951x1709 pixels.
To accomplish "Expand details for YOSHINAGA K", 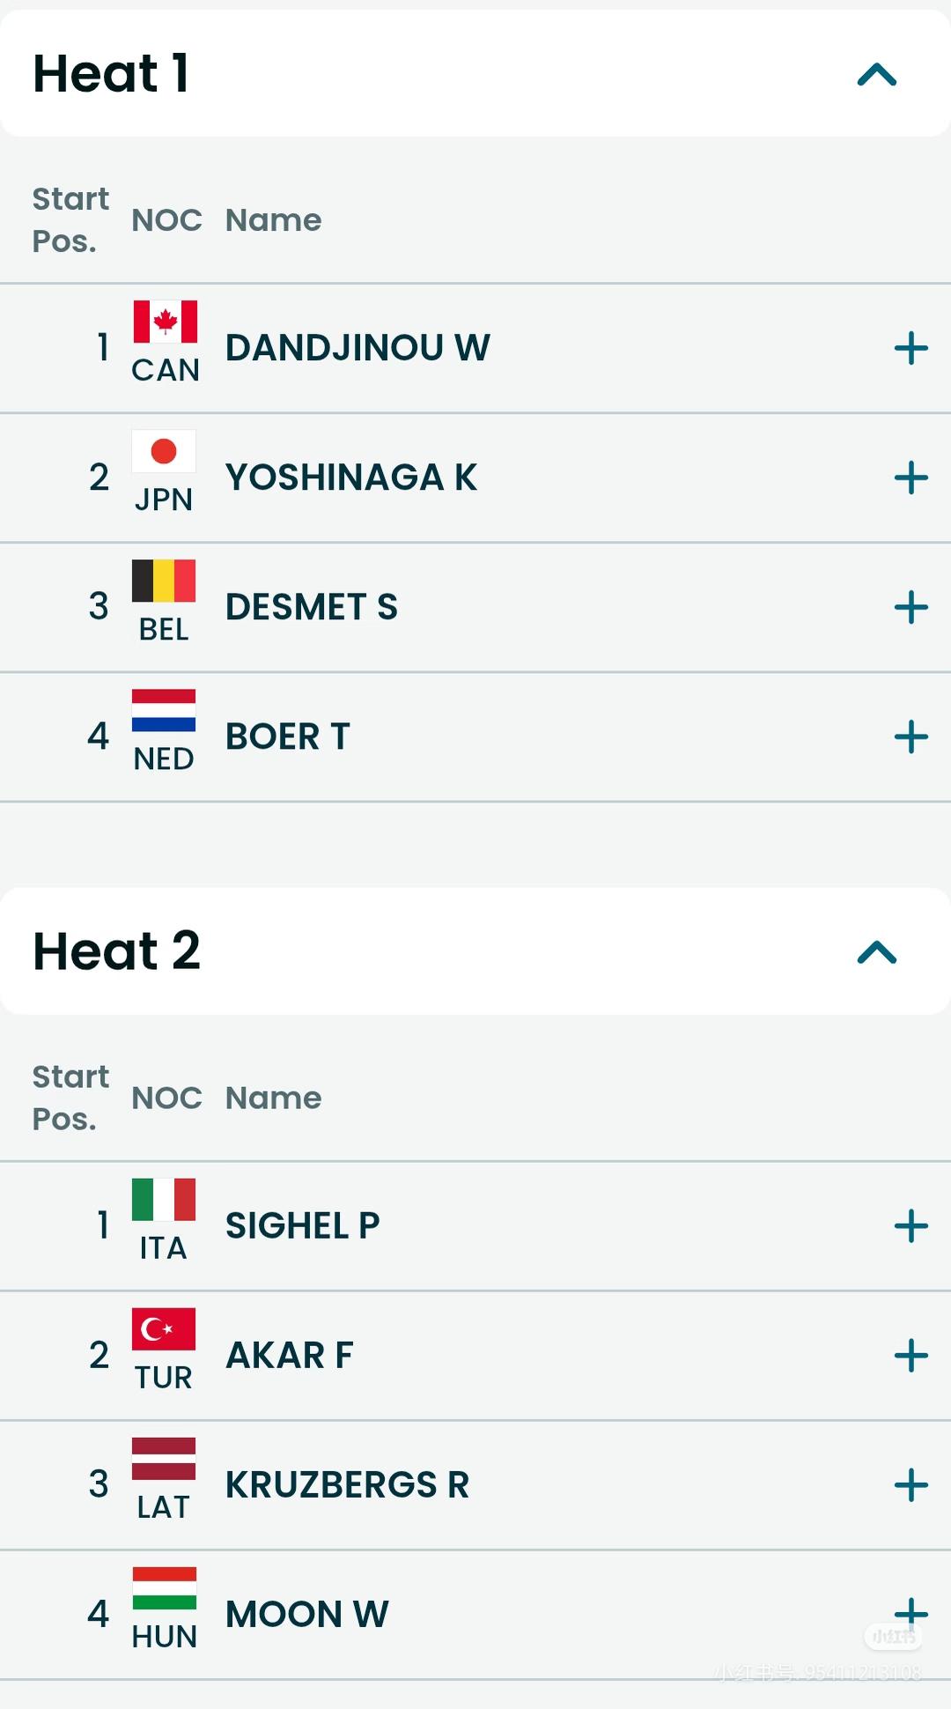I will point(911,477).
